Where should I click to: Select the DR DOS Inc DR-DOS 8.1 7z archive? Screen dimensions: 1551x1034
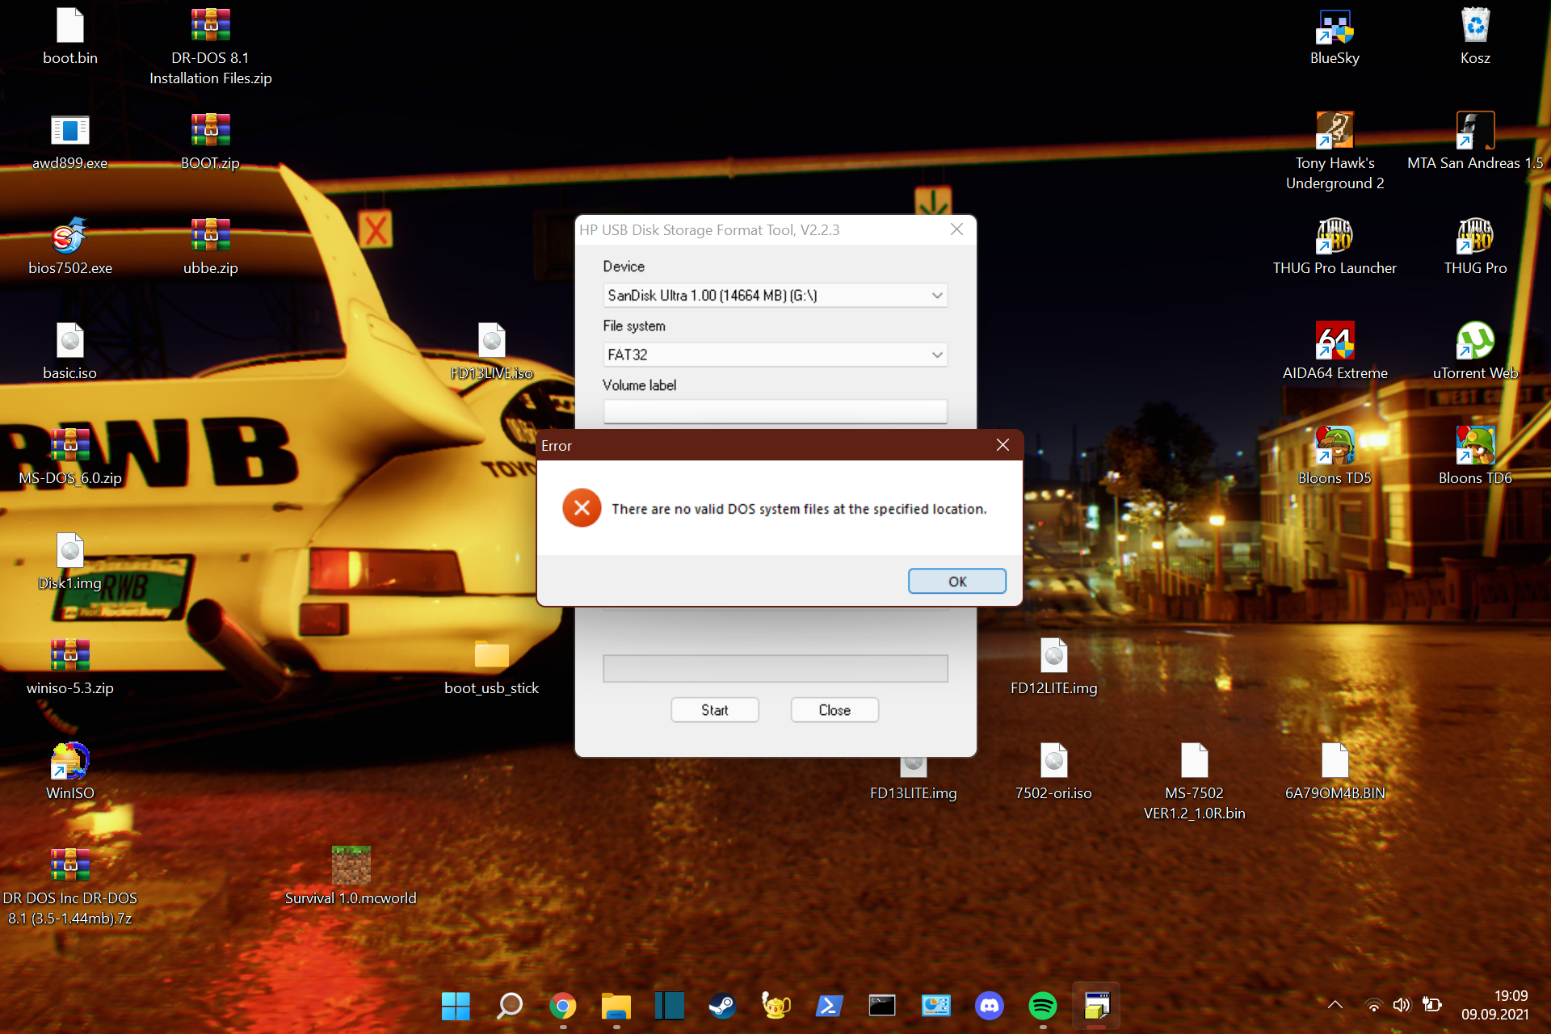pos(70,866)
